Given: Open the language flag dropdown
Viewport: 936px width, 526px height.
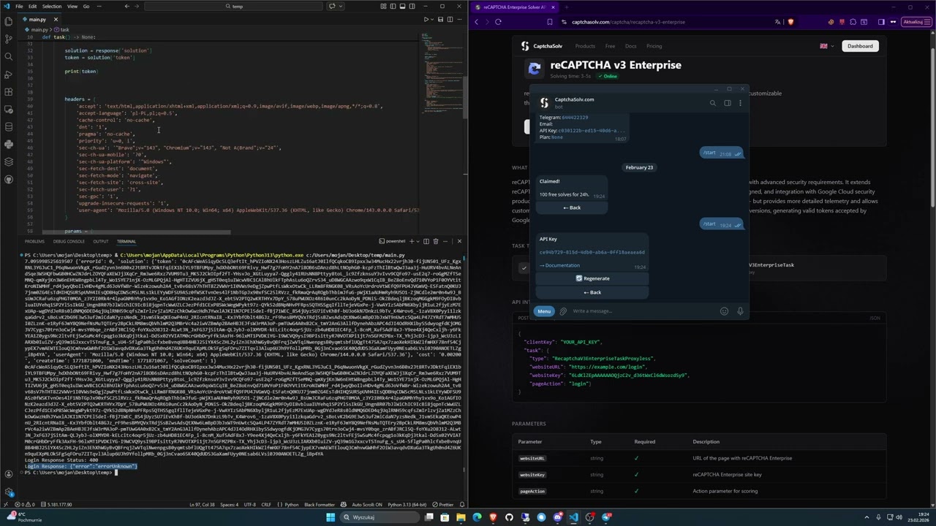Looking at the screenshot, I should click(826, 46).
